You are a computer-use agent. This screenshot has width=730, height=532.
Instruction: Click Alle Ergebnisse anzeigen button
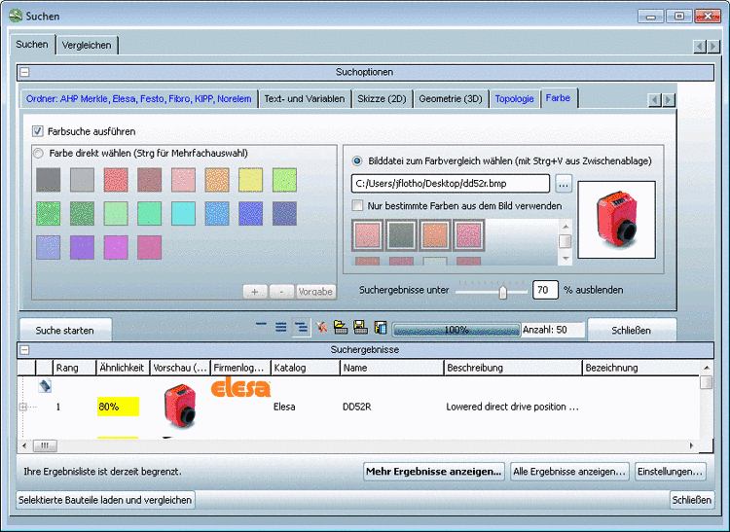click(569, 472)
